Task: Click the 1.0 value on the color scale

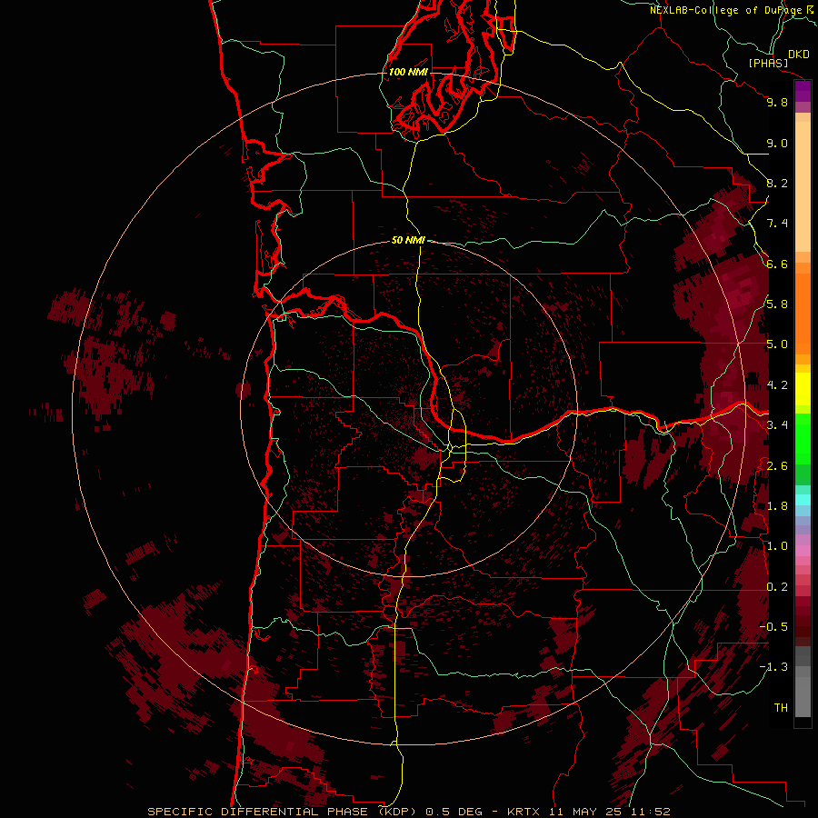Action: 777,546
